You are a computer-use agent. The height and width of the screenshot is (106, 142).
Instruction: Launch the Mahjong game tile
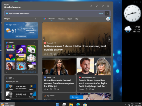(x=31, y=58)
